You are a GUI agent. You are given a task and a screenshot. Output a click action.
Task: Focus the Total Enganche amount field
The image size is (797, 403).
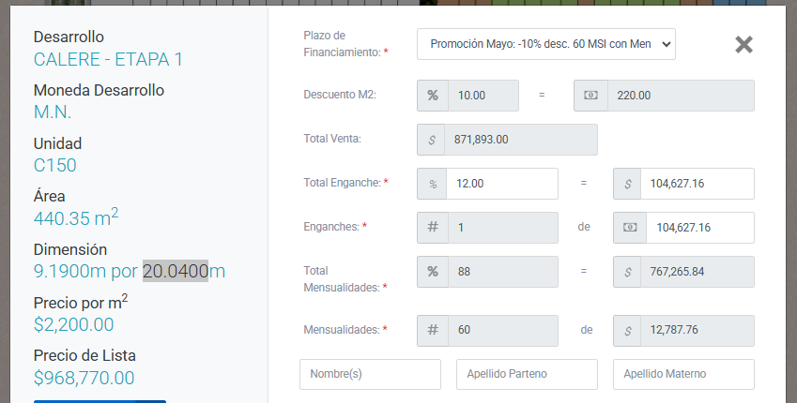pyautogui.click(x=697, y=184)
